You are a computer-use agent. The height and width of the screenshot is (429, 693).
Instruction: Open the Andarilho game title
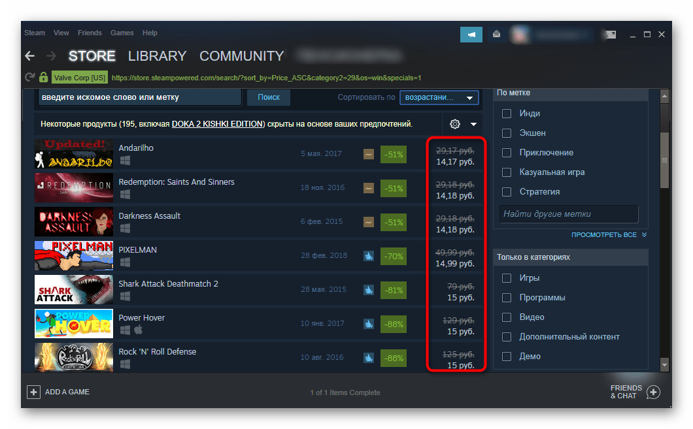click(x=136, y=148)
